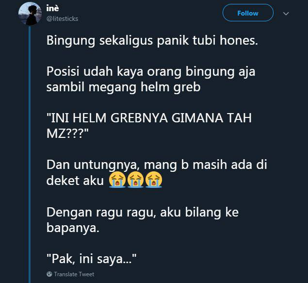Image resolution: width=308 pixels, height=283 pixels.
Task: Click the last crying face emoji
Action: [154, 180]
